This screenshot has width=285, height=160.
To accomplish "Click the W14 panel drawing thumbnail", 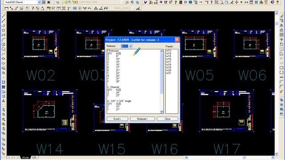I will tap(49, 111).
